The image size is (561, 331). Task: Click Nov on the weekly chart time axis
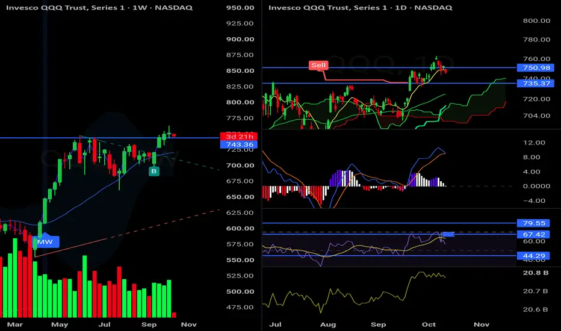point(188,324)
